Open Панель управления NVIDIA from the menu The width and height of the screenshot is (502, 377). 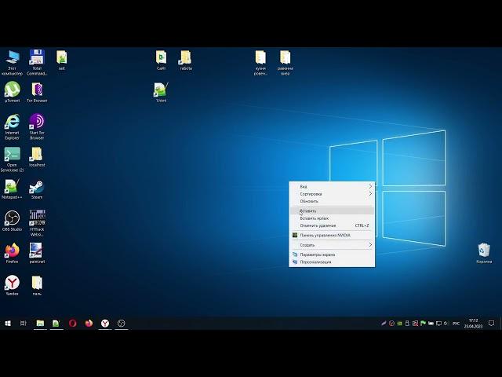click(x=332, y=236)
